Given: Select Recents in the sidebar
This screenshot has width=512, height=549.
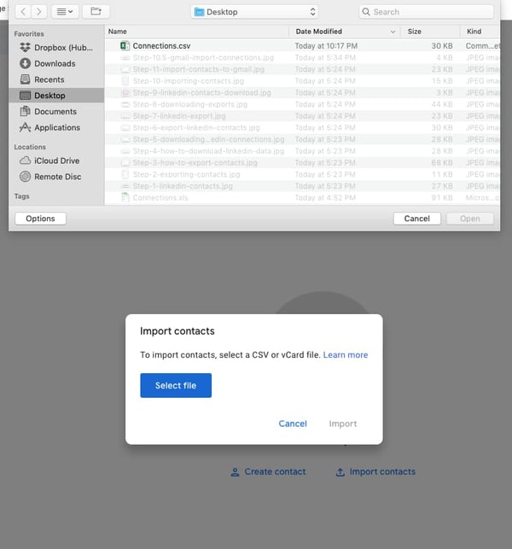Looking at the screenshot, I should (x=49, y=79).
